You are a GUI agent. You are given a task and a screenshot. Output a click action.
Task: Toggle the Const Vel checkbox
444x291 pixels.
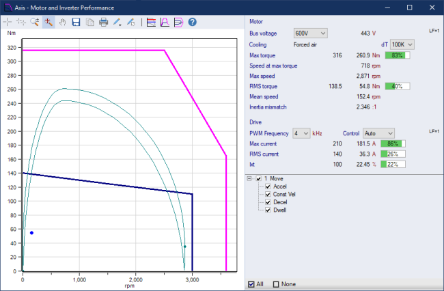click(x=268, y=194)
